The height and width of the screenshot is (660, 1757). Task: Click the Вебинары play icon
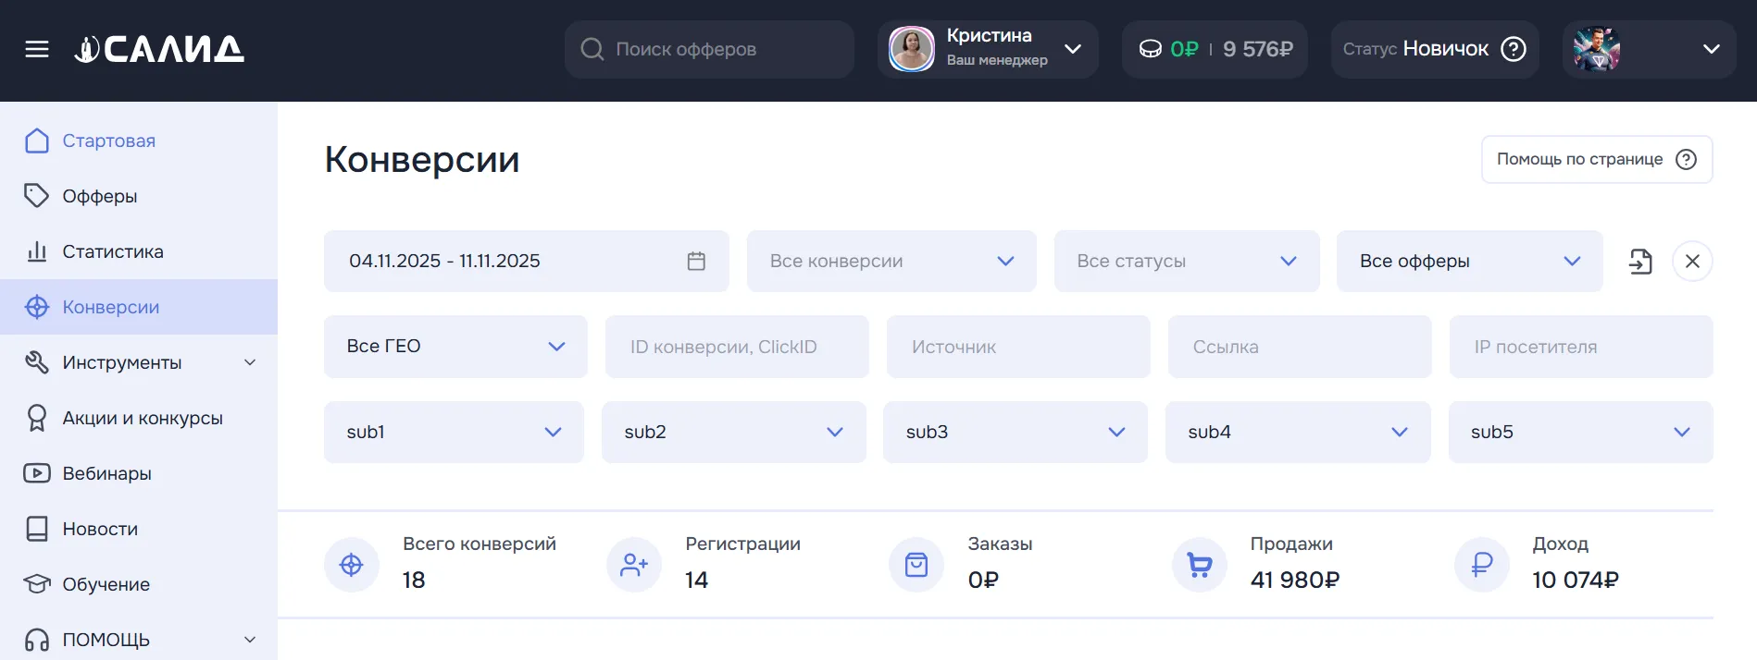[x=37, y=473]
